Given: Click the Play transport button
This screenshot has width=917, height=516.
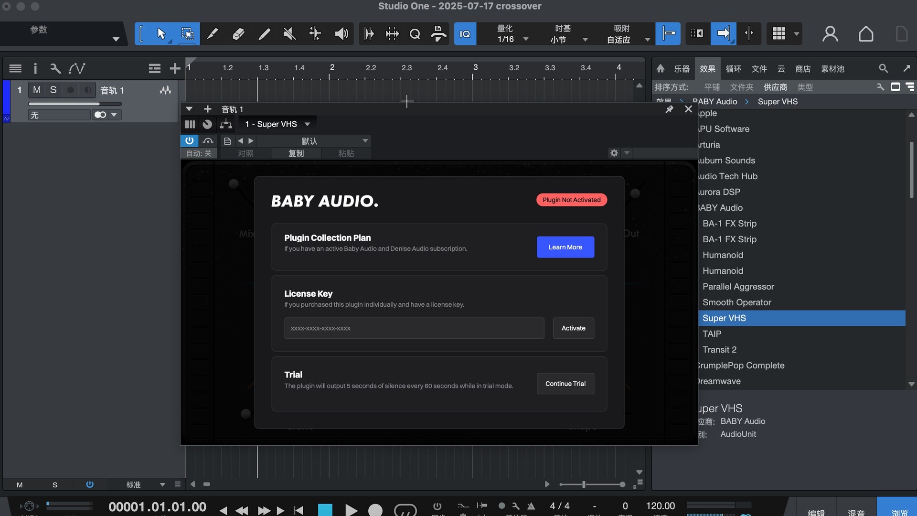Looking at the screenshot, I should [351, 510].
